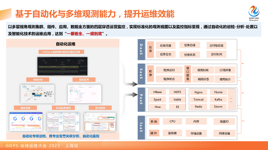Click the 接口拨测 vertical box
This screenshot has height=150, width=268.
(188, 74)
